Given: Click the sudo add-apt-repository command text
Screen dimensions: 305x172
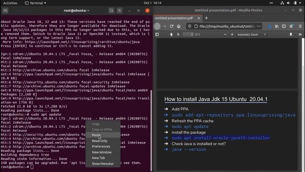Looking at the screenshot, I should pos(234,115).
